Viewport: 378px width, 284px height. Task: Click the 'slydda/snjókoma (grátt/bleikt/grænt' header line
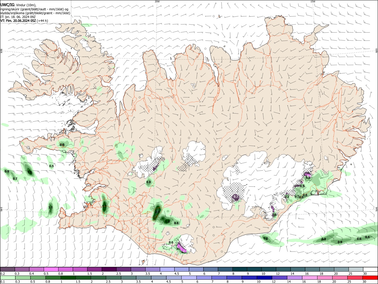tap(35, 13)
